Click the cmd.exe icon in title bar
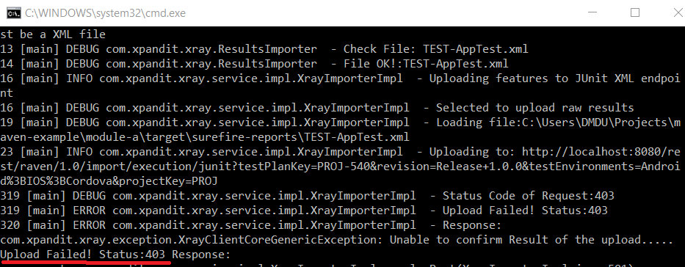This screenshot has height=267, width=685. [x=13, y=13]
